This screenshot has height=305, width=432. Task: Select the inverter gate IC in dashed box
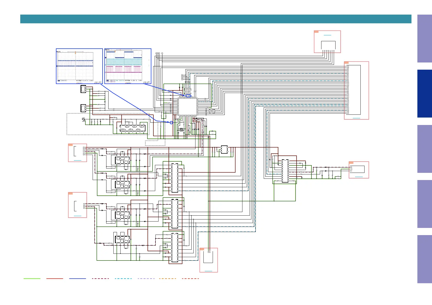133,129
